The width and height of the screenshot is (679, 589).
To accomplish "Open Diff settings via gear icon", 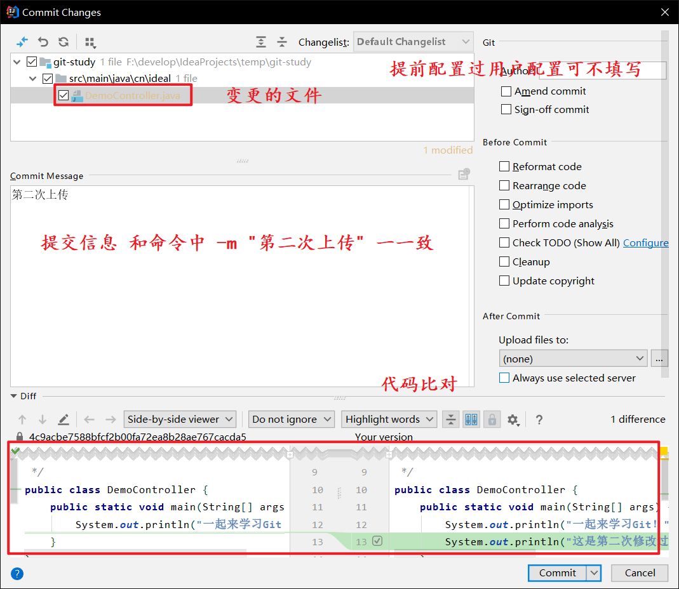I will coord(512,420).
